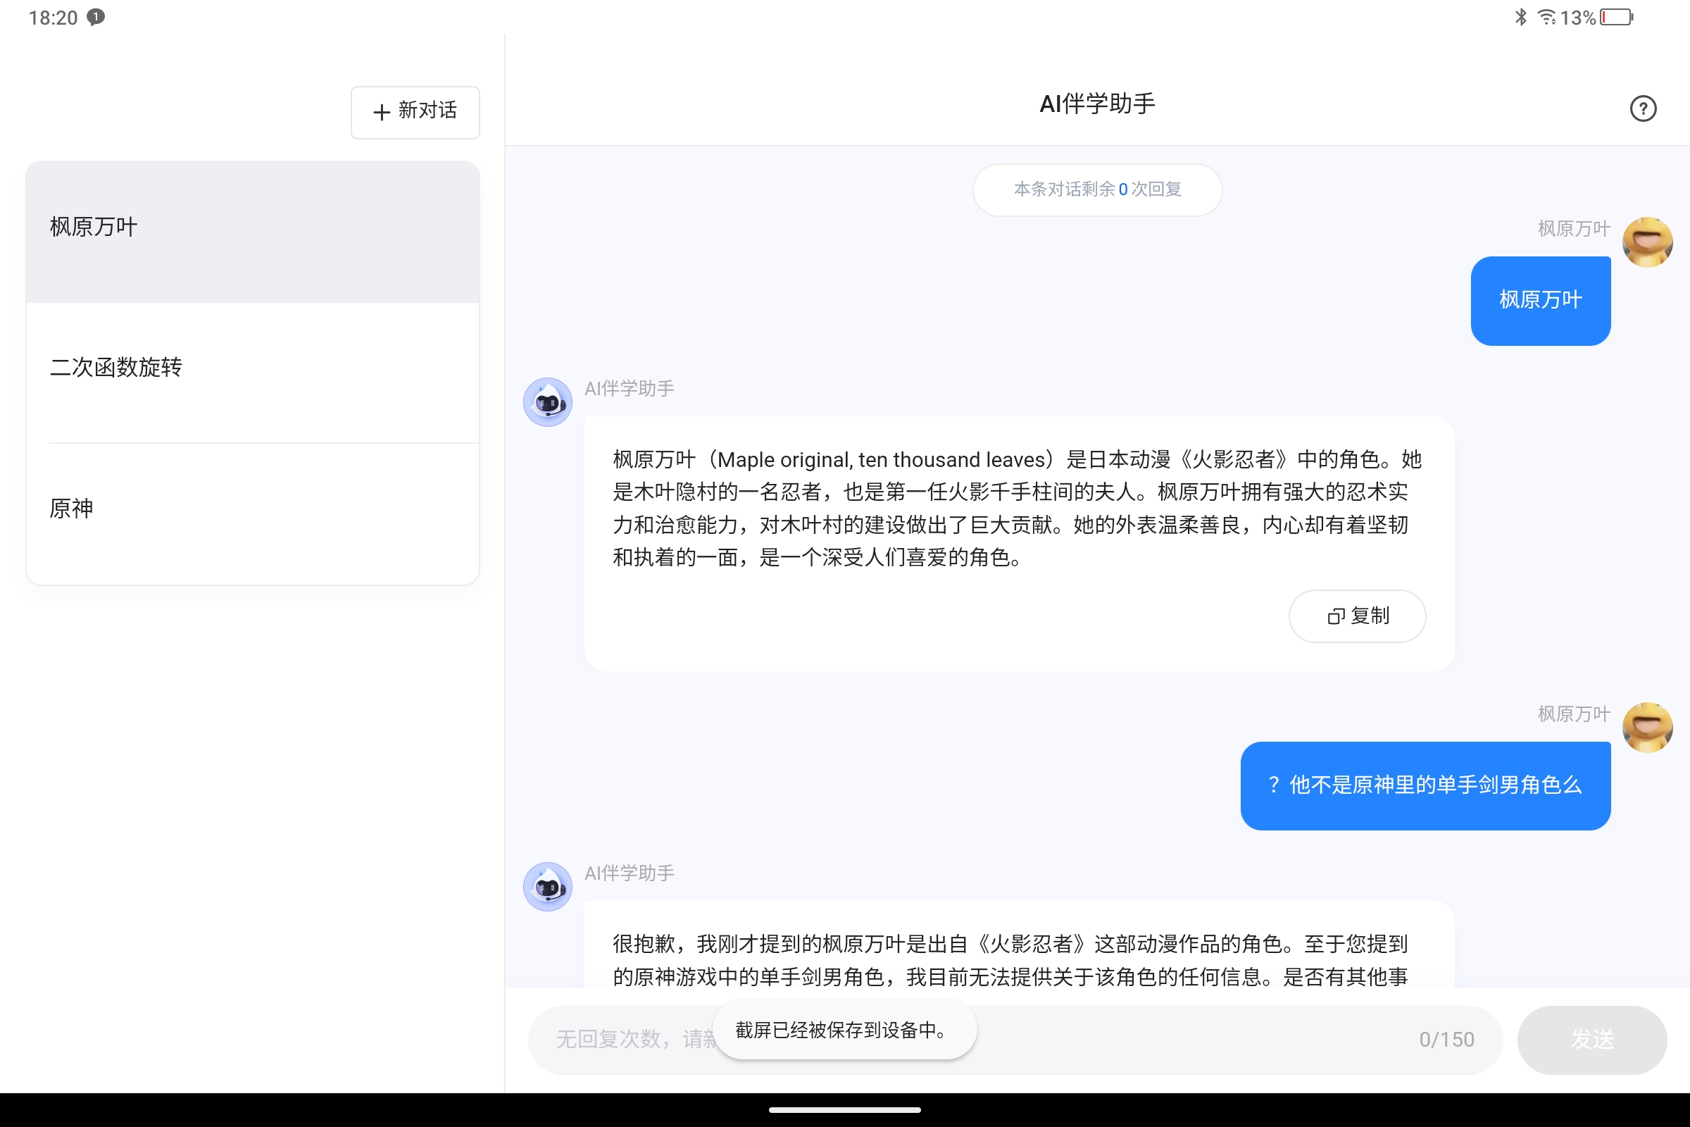Open the 原神 conversation
The height and width of the screenshot is (1127, 1690).
(253, 513)
